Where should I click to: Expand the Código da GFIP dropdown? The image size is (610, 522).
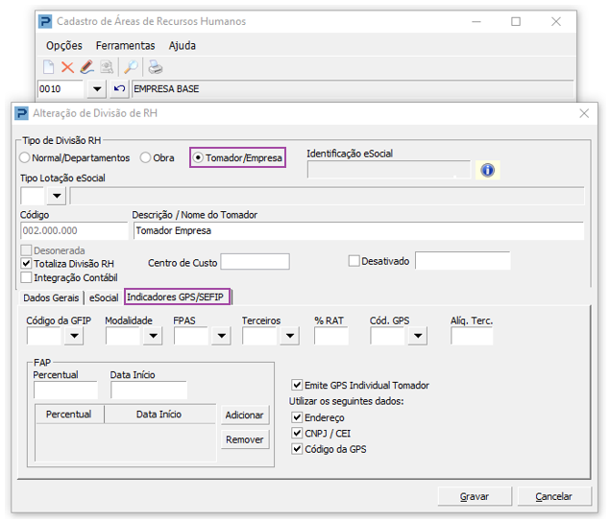point(74,336)
